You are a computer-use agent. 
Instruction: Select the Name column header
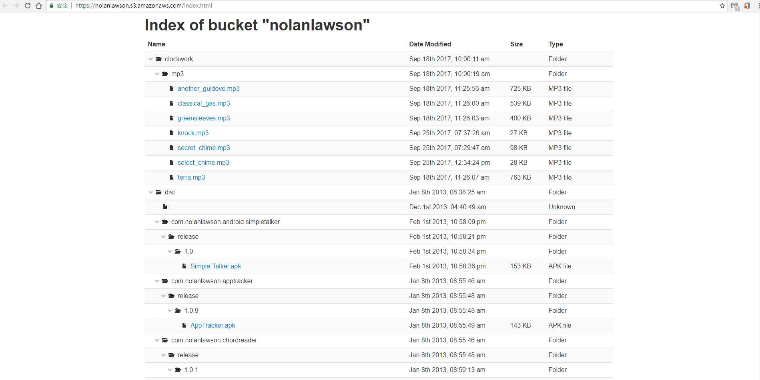156,44
